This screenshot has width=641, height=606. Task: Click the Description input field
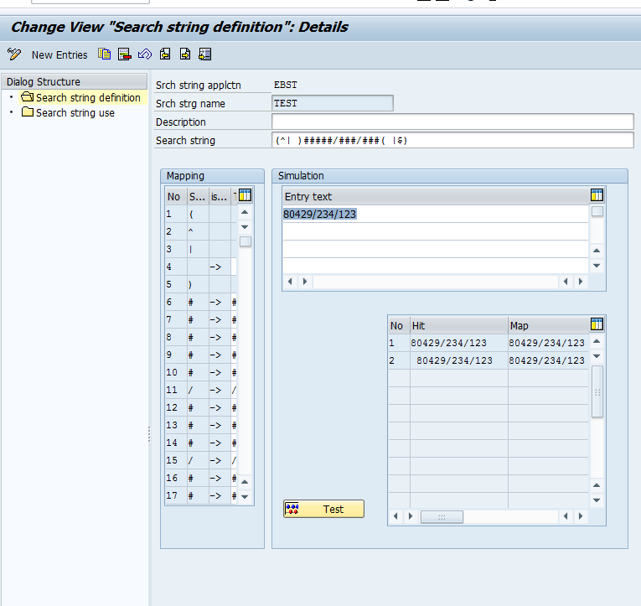click(452, 122)
